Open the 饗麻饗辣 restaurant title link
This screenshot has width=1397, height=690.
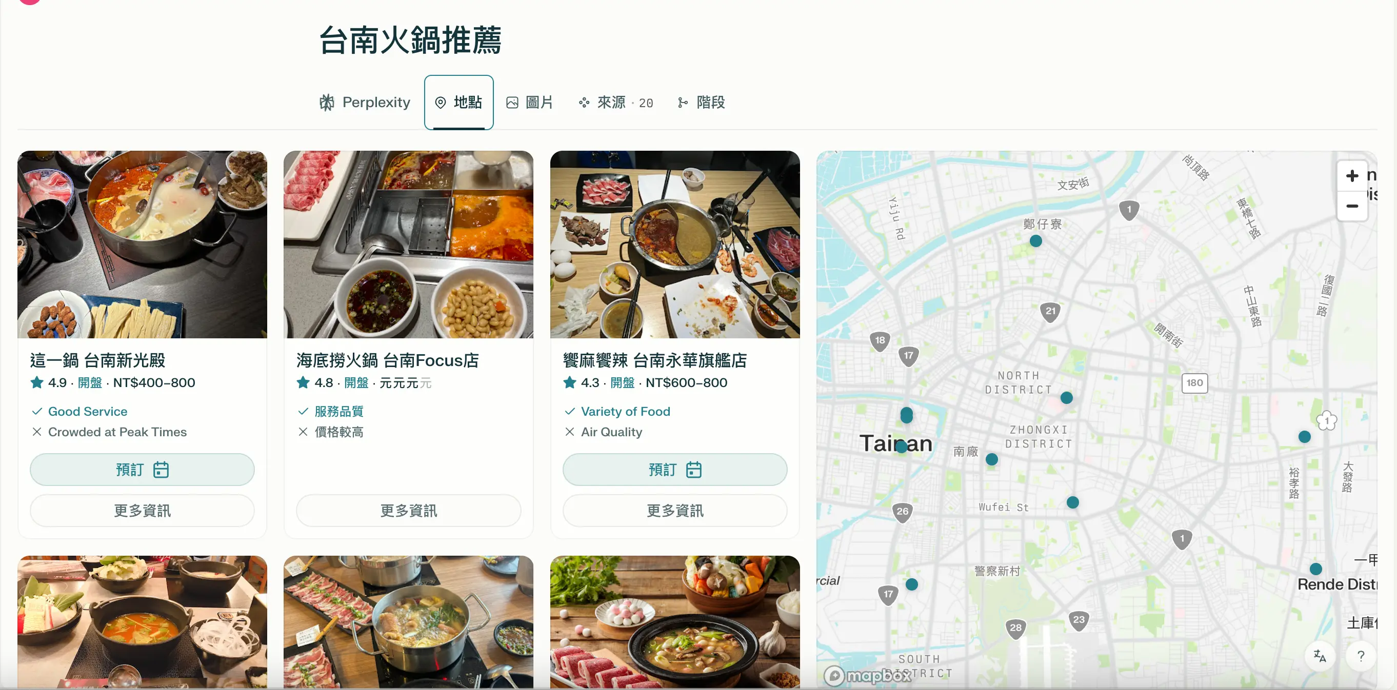click(x=654, y=360)
